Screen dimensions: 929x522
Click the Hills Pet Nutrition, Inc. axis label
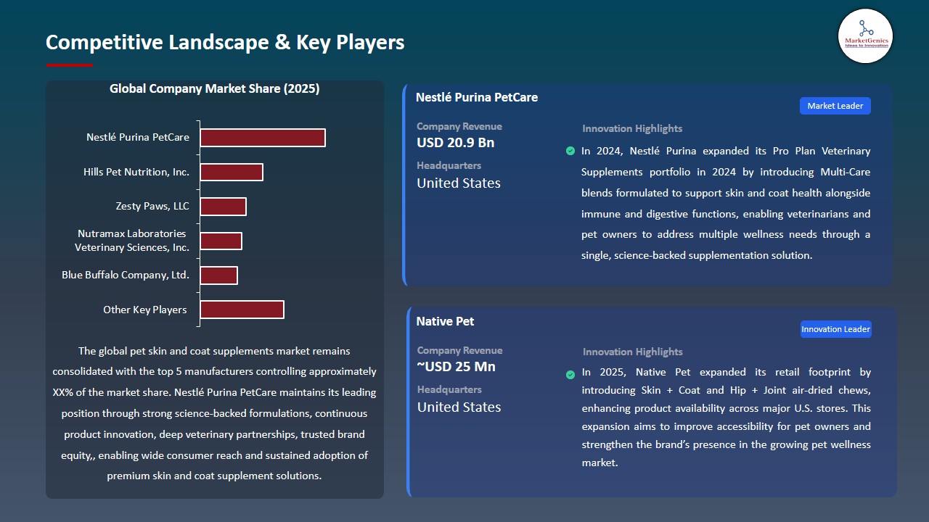[136, 172]
